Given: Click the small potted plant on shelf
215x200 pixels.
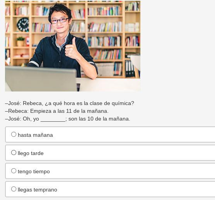Looking at the screenshot, I should (20, 41).
